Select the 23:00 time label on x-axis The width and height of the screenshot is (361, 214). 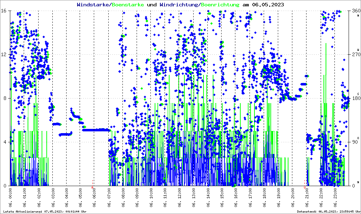click(335, 198)
